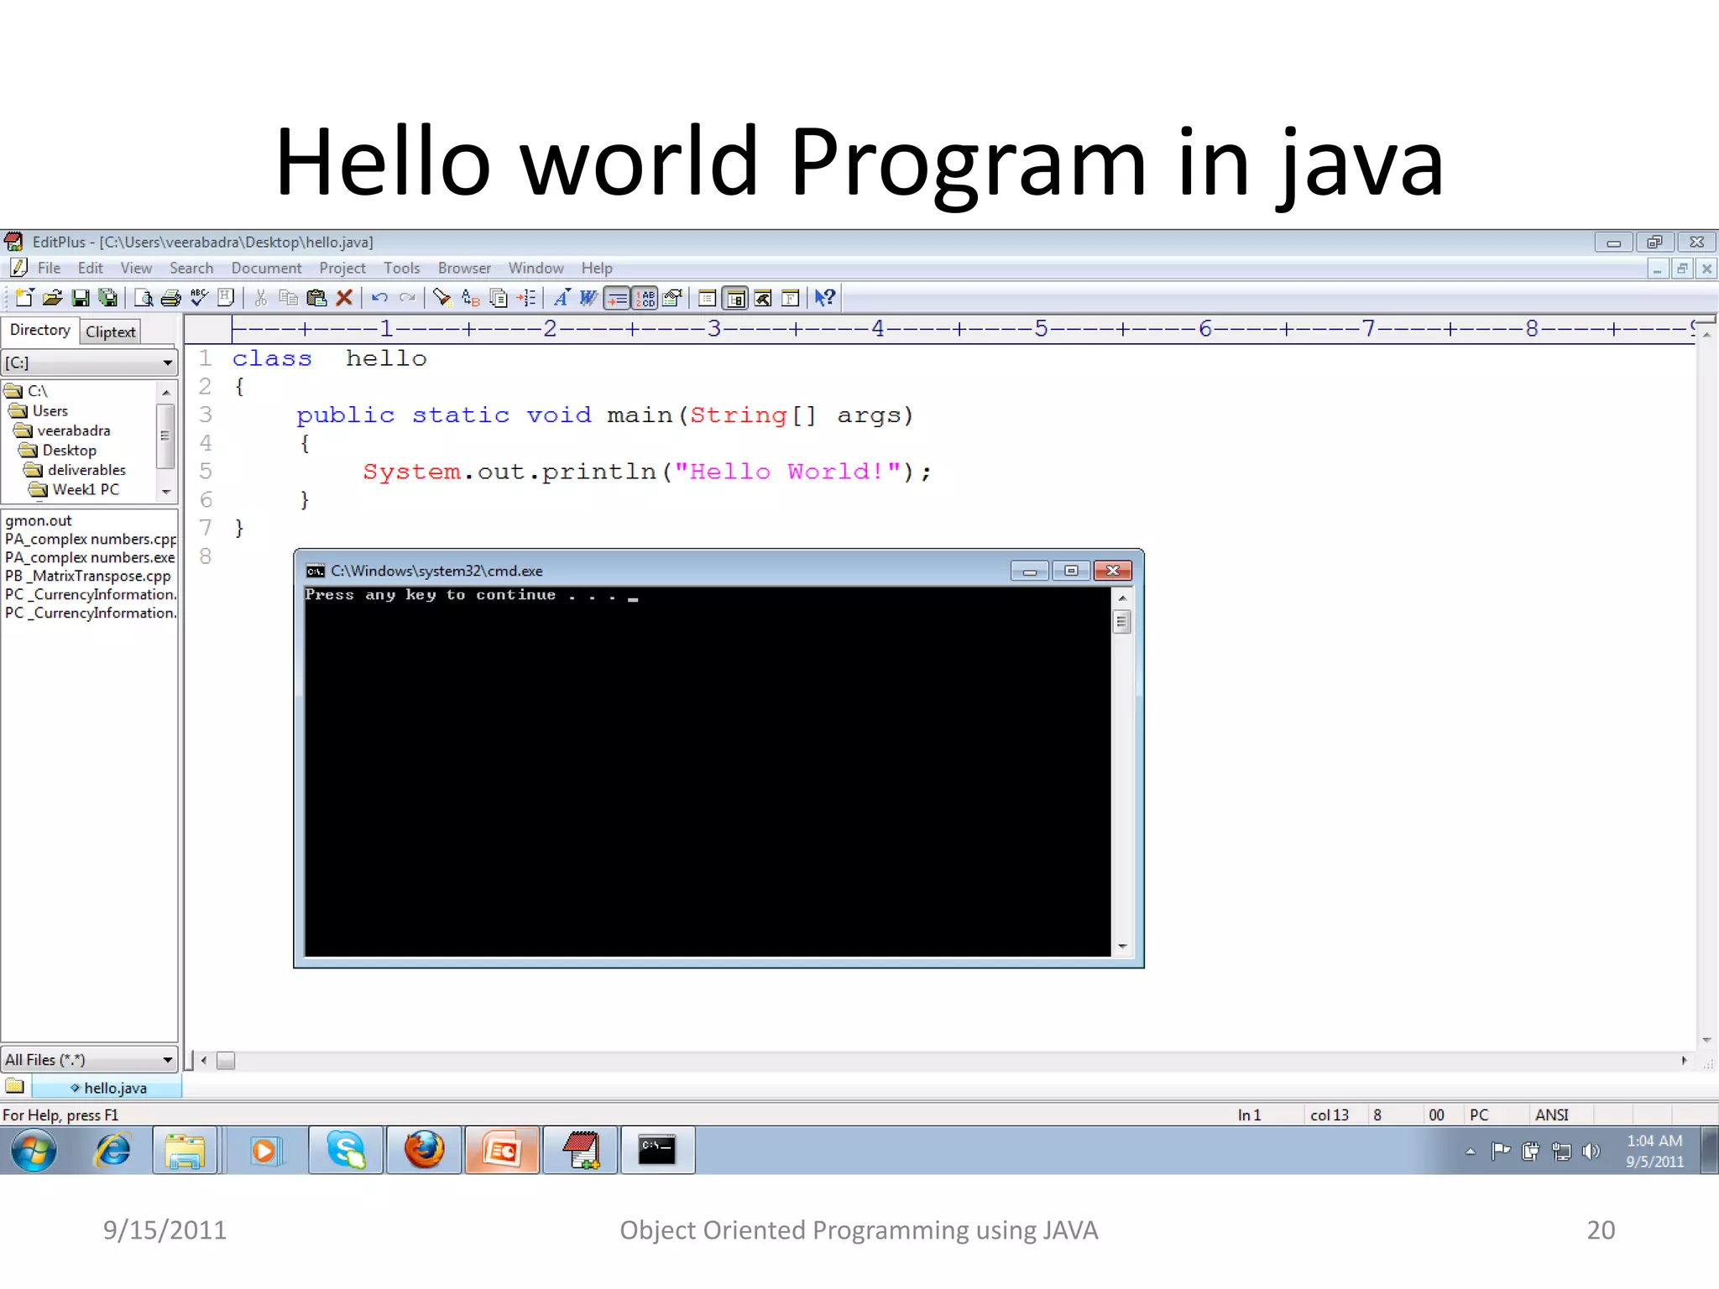The height and width of the screenshot is (1289, 1719).
Task: Open the Tools menu
Action: pyautogui.click(x=401, y=269)
